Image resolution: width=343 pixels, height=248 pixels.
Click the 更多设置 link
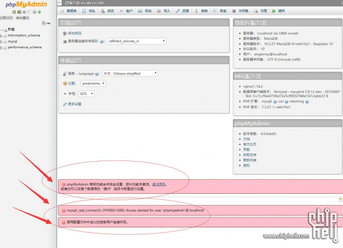pos(75,104)
